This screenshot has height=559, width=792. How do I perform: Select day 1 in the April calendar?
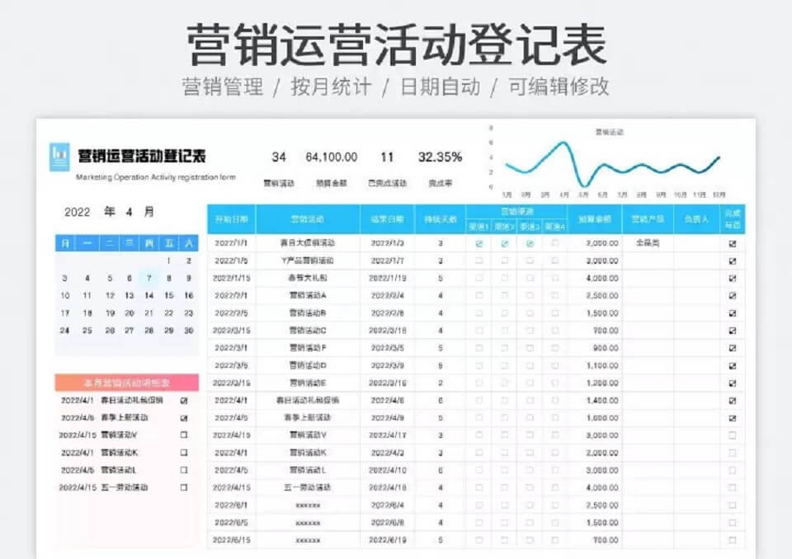[x=168, y=261]
